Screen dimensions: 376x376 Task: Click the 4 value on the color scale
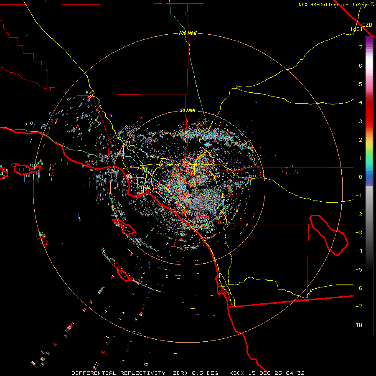[361, 103]
